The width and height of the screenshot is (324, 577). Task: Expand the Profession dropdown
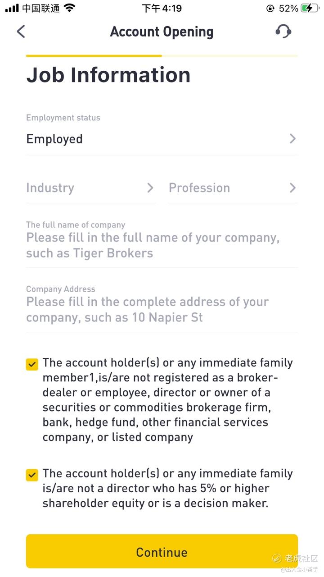tap(232, 188)
